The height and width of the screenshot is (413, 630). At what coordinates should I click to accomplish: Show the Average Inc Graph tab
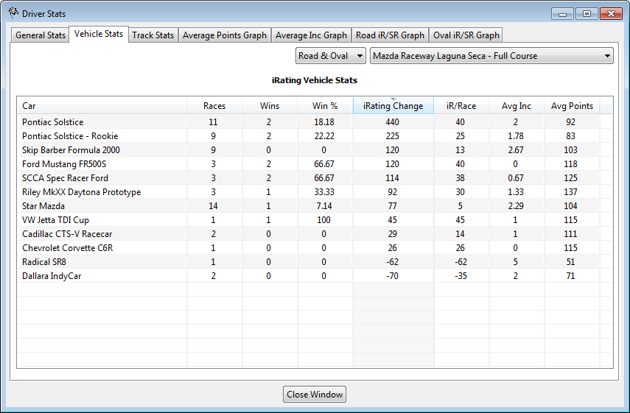[311, 35]
